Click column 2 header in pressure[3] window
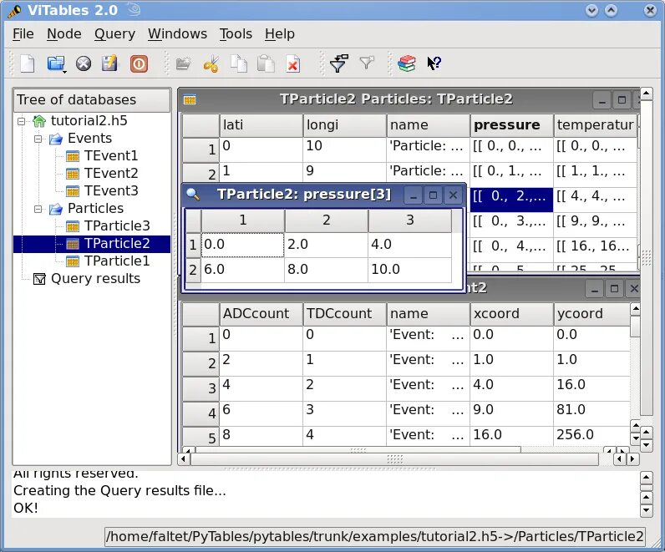This screenshot has width=665, height=552. [326, 220]
